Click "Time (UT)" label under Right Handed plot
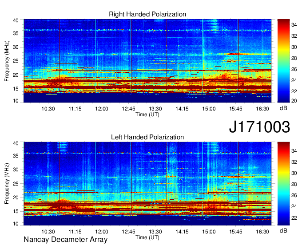Image resolution: width=302 pixels, height=245 pixels. 147,115
